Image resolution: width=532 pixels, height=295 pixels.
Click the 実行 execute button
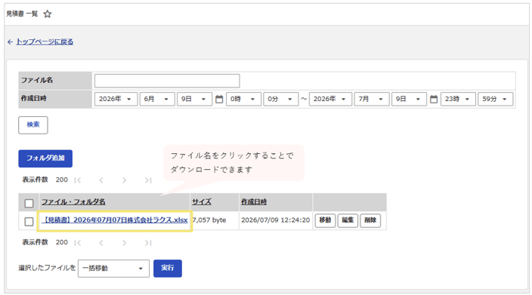168,269
